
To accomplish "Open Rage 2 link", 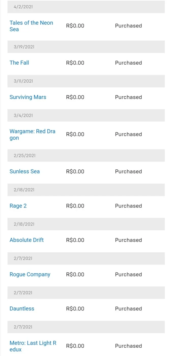I will coord(18,206).
